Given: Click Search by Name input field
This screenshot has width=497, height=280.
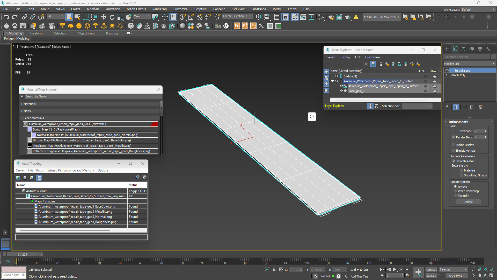Looking at the screenshot, I should [90, 96].
